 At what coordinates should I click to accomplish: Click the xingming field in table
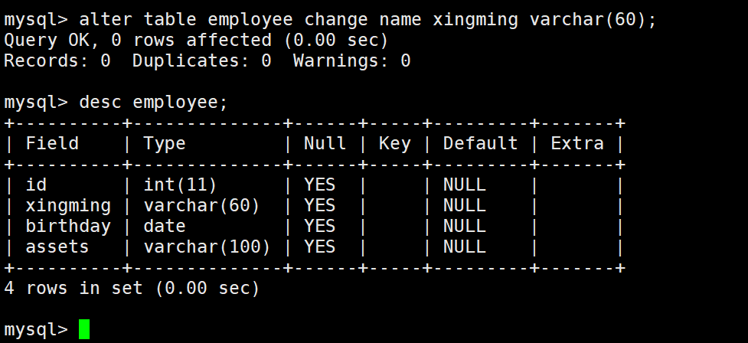(x=68, y=206)
